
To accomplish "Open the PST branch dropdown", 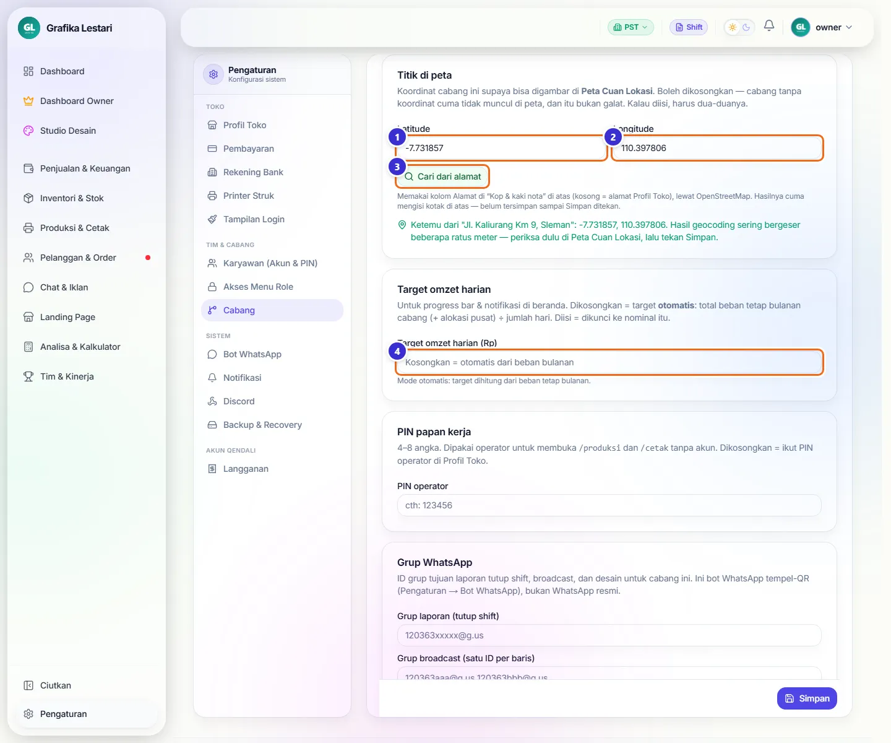I will [631, 27].
